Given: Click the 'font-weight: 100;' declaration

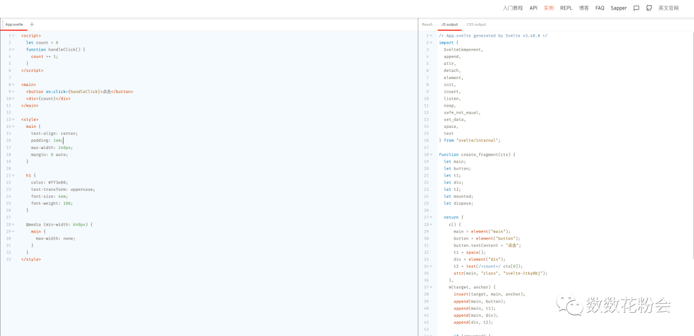Looking at the screenshot, I should pos(52,203).
